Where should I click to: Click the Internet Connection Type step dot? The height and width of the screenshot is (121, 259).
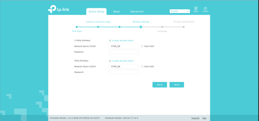pos(98,27)
